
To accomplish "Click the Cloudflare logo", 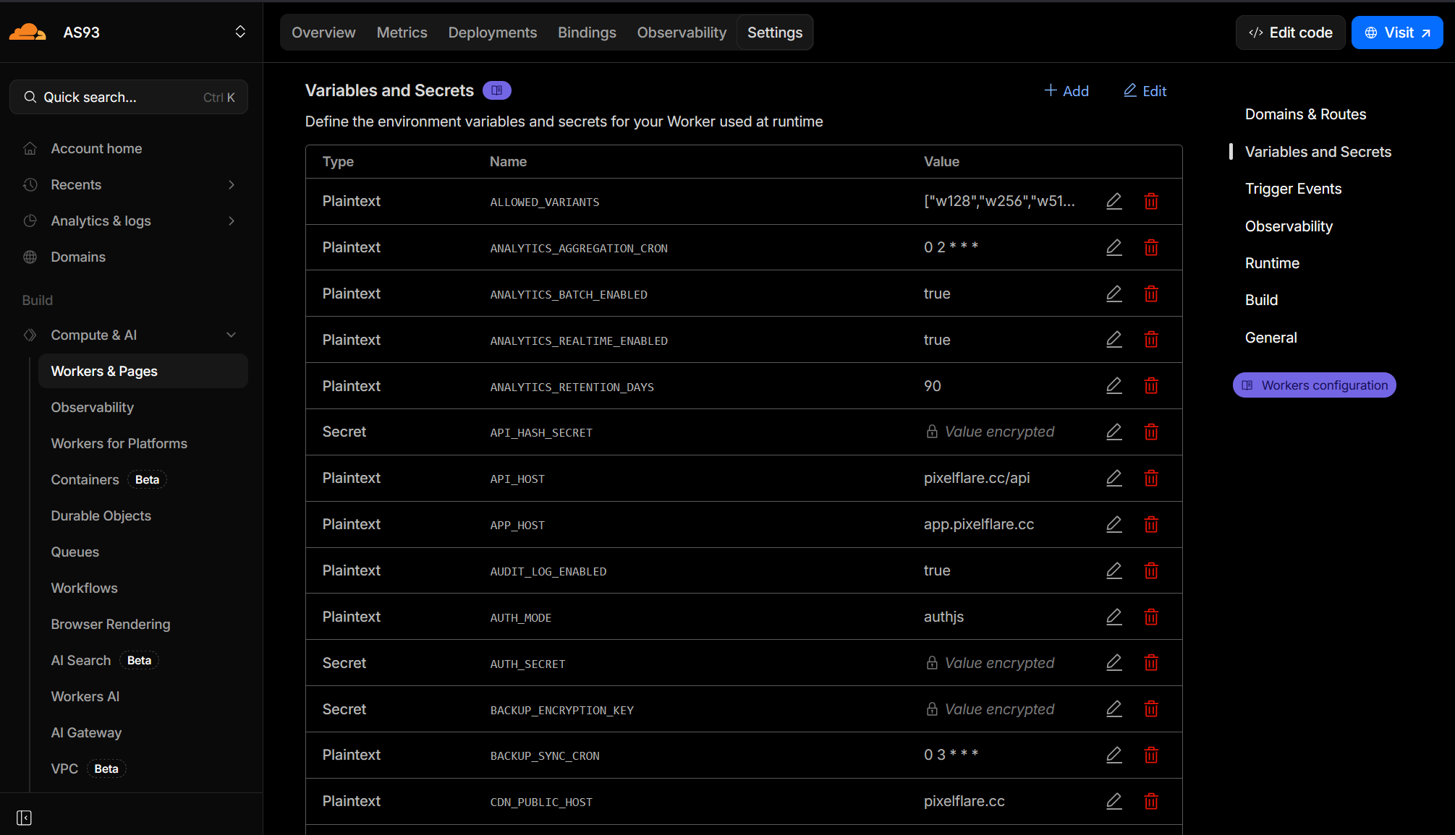I will (x=27, y=33).
